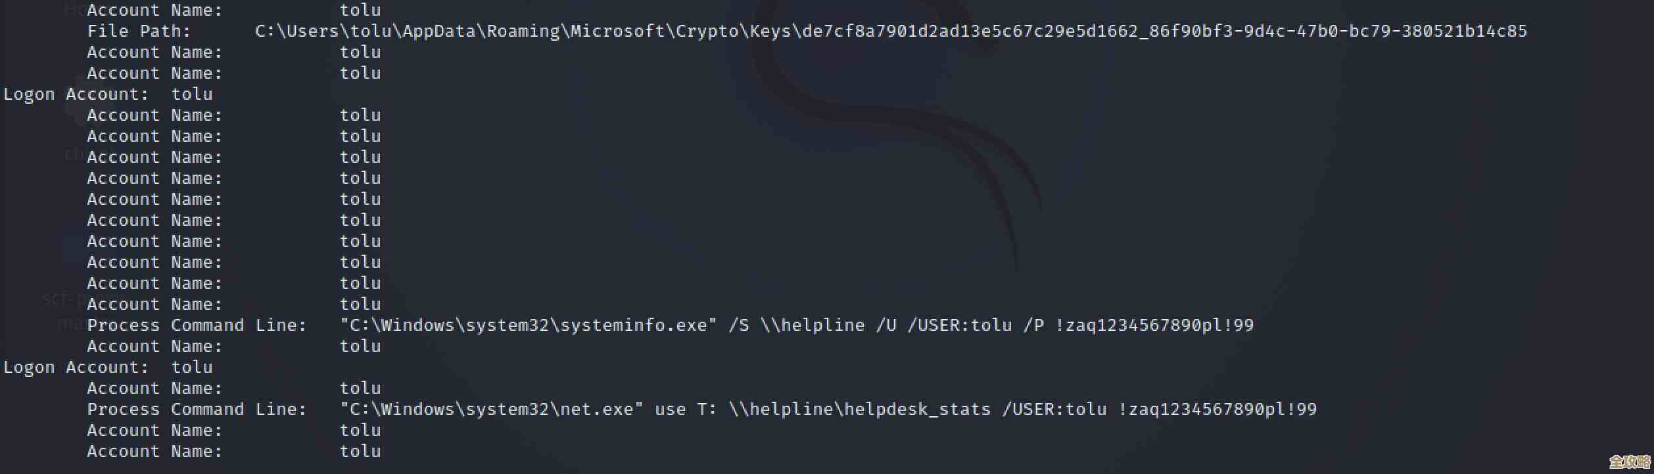Select "AppData" in the file path

point(438,31)
